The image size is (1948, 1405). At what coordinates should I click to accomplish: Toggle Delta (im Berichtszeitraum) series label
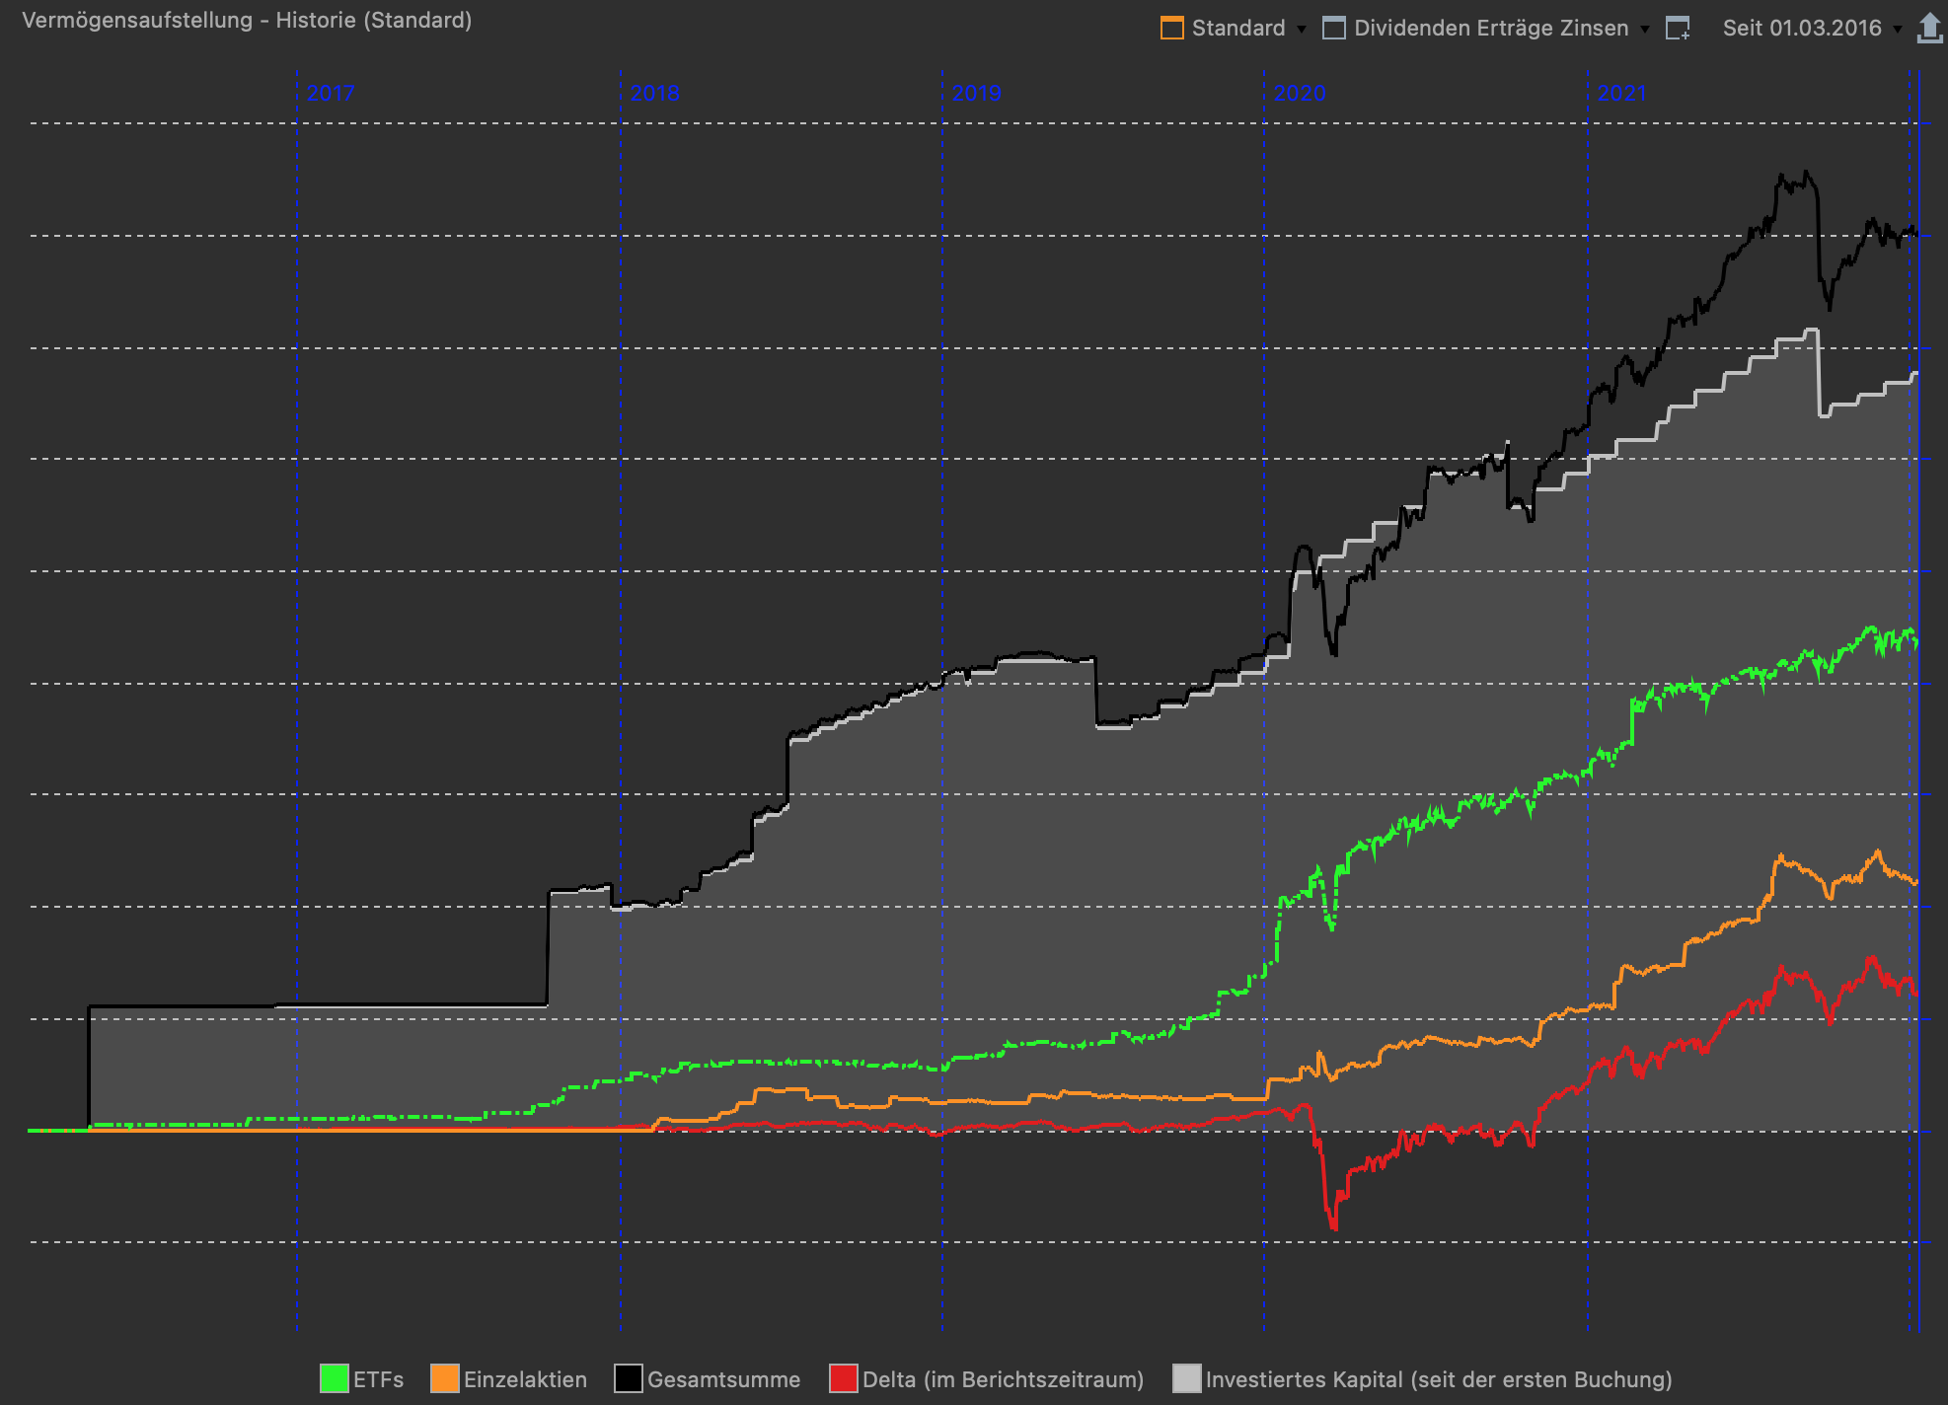pyautogui.click(x=1003, y=1379)
